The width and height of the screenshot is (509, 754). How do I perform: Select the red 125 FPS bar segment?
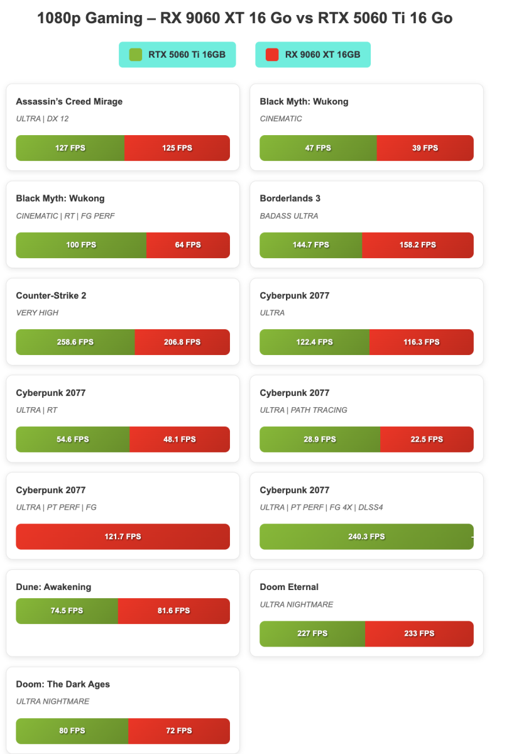pyautogui.click(x=177, y=148)
